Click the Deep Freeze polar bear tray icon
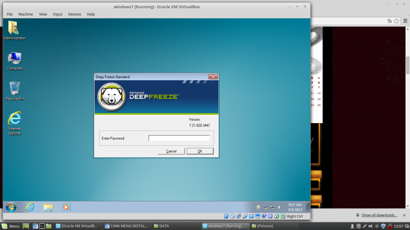This screenshot has height=230, width=410. pyautogui.click(x=258, y=207)
